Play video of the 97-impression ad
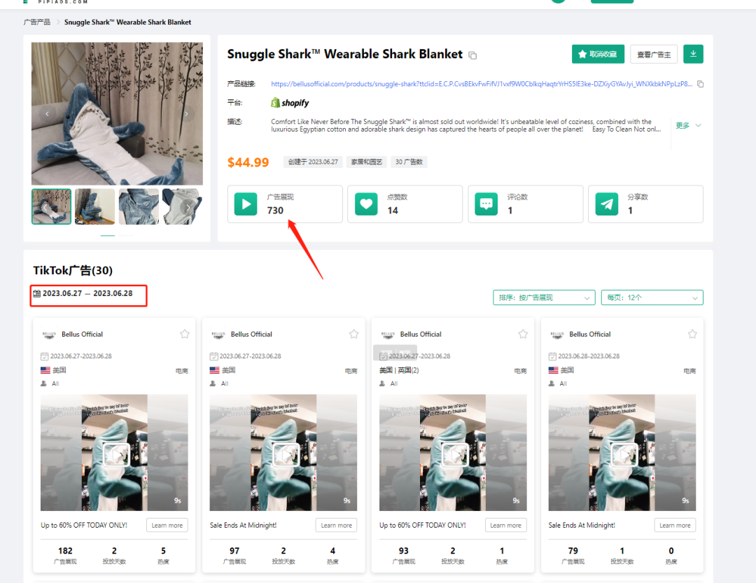This screenshot has width=756, height=583. [x=286, y=454]
